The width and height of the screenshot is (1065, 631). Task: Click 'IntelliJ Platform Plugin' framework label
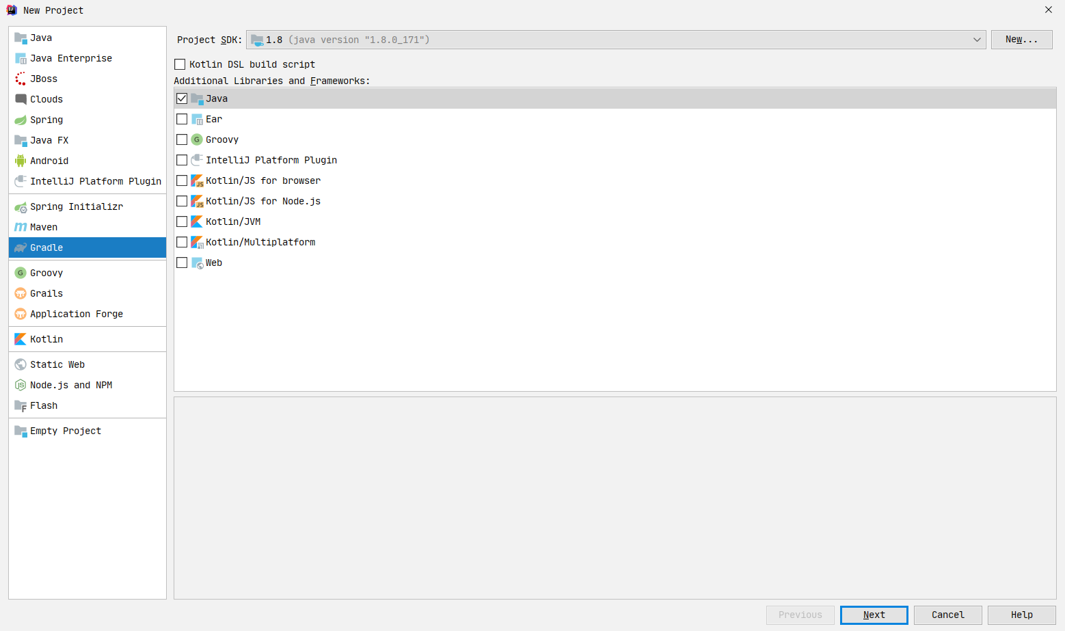[x=271, y=160]
